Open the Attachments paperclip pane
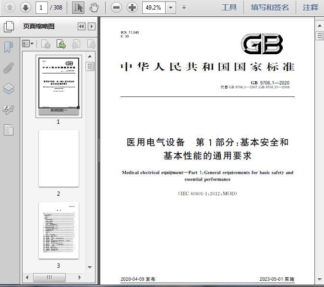The width and height of the screenshot is (324, 287). pyautogui.click(x=9, y=68)
